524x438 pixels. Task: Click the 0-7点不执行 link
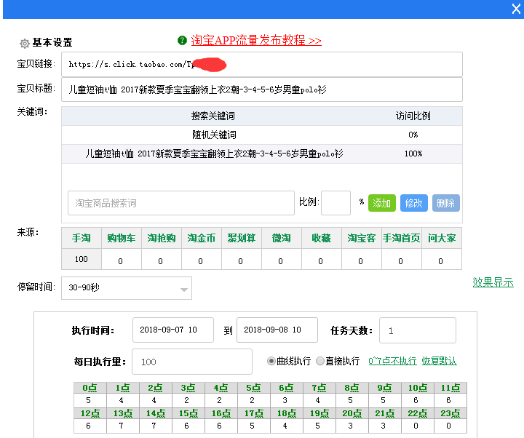click(392, 361)
